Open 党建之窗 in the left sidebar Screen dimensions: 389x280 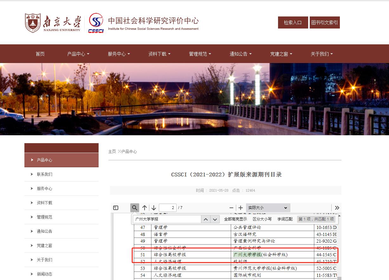(62, 245)
